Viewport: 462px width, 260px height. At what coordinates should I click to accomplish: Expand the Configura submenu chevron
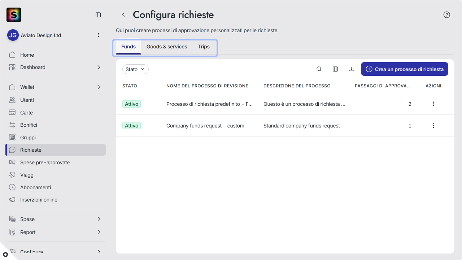(x=99, y=252)
